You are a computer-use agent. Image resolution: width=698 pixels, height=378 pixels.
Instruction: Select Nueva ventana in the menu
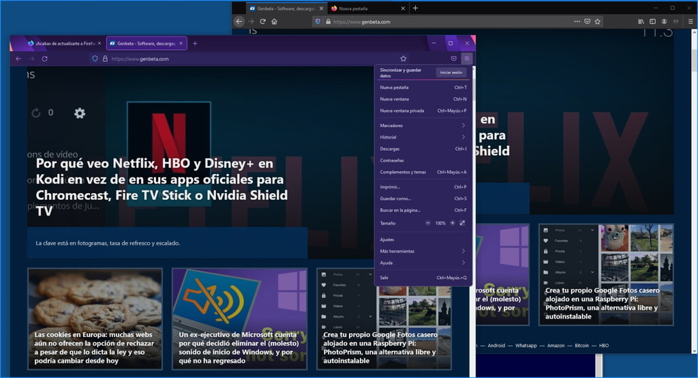coord(423,99)
